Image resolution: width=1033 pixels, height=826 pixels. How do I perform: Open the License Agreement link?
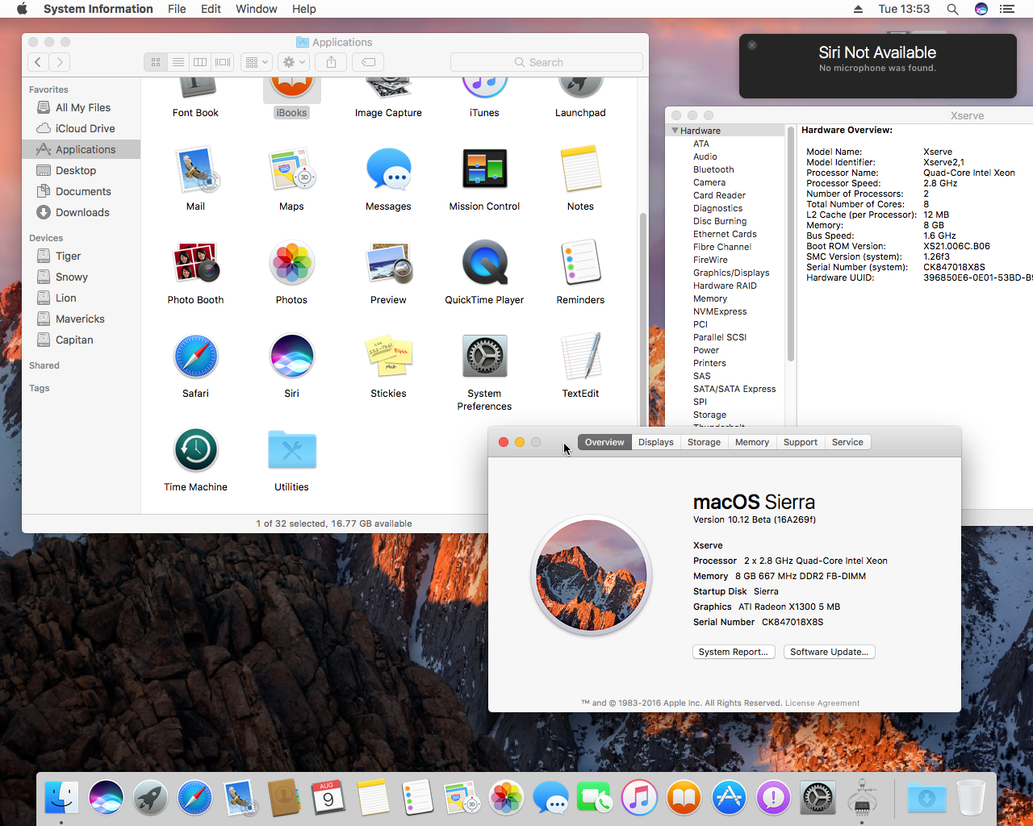(x=822, y=703)
